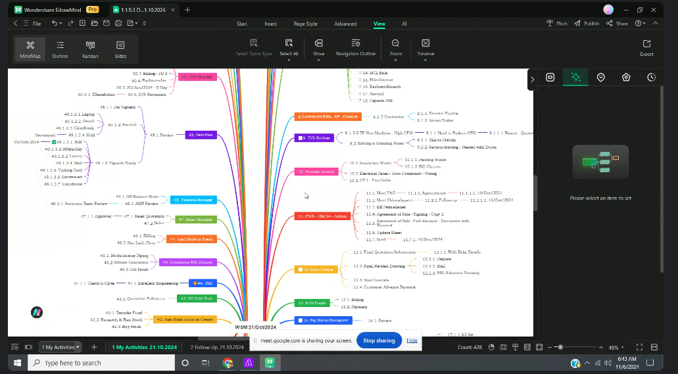
Task: Click the Publish button
Action: (587, 24)
